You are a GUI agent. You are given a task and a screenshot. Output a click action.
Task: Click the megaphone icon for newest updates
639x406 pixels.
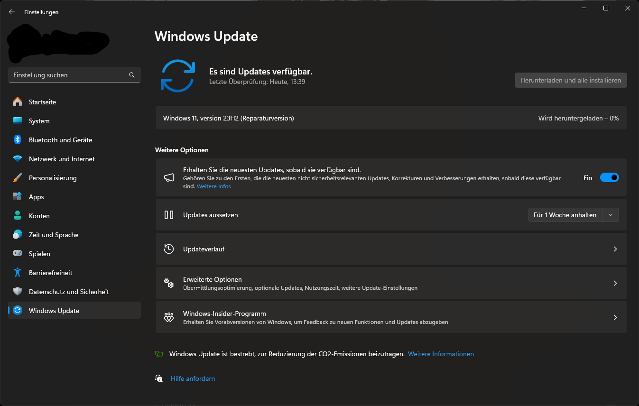[x=169, y=177]
